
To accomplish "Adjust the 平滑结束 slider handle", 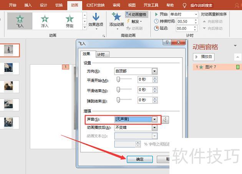I will 118,90.
